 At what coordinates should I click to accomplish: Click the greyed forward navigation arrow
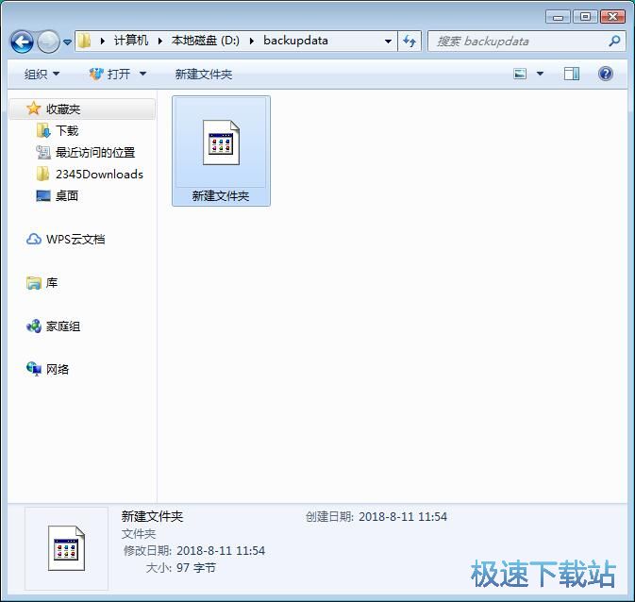48,42
